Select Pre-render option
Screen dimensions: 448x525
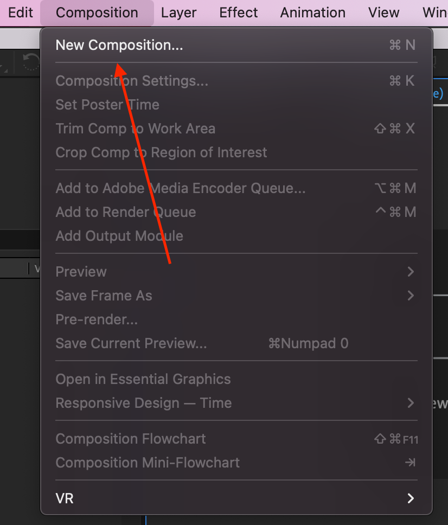pos(97,319)
